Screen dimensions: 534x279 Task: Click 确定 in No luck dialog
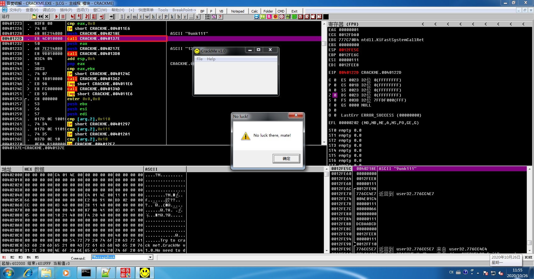(x=286, y=159)
